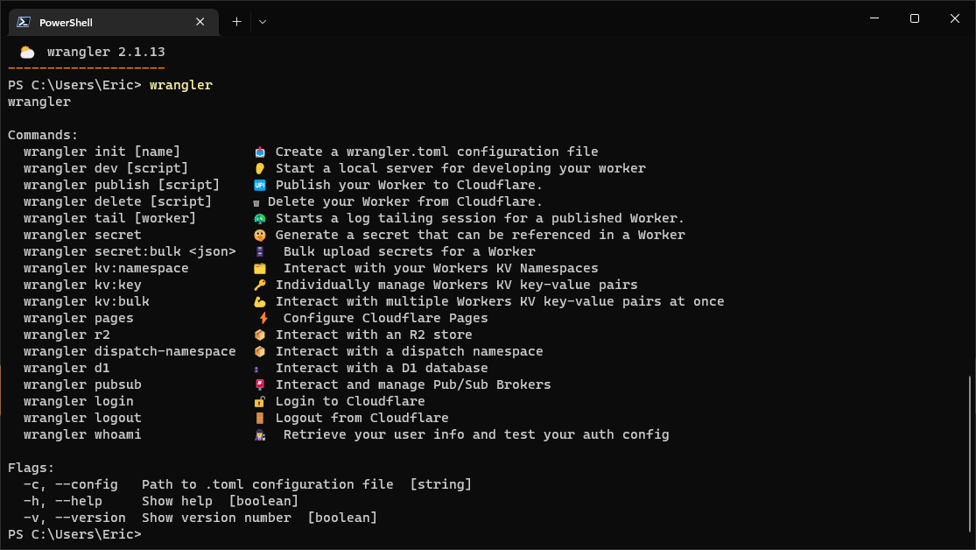Click the lightning bolt beside 'Configure Cloudflare Pages'

tap(263, 318)
